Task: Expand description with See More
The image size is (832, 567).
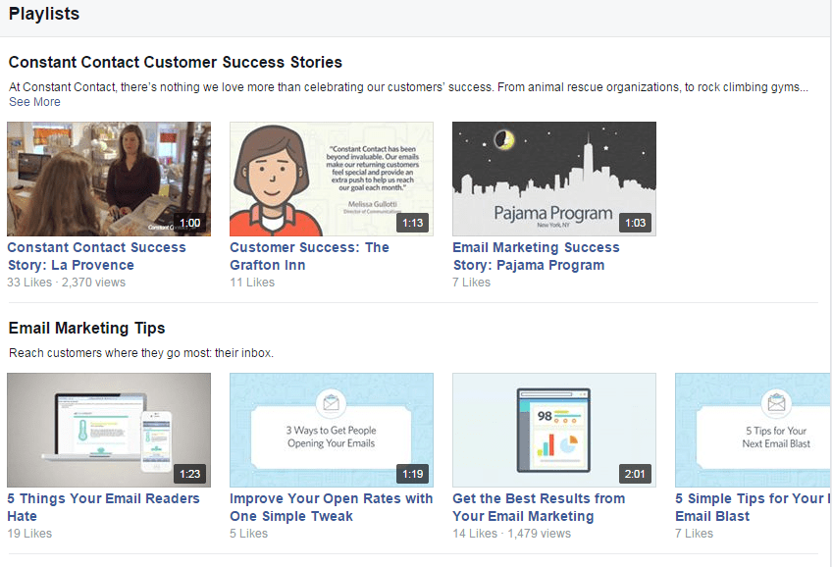Action: [x=34, y=102]
